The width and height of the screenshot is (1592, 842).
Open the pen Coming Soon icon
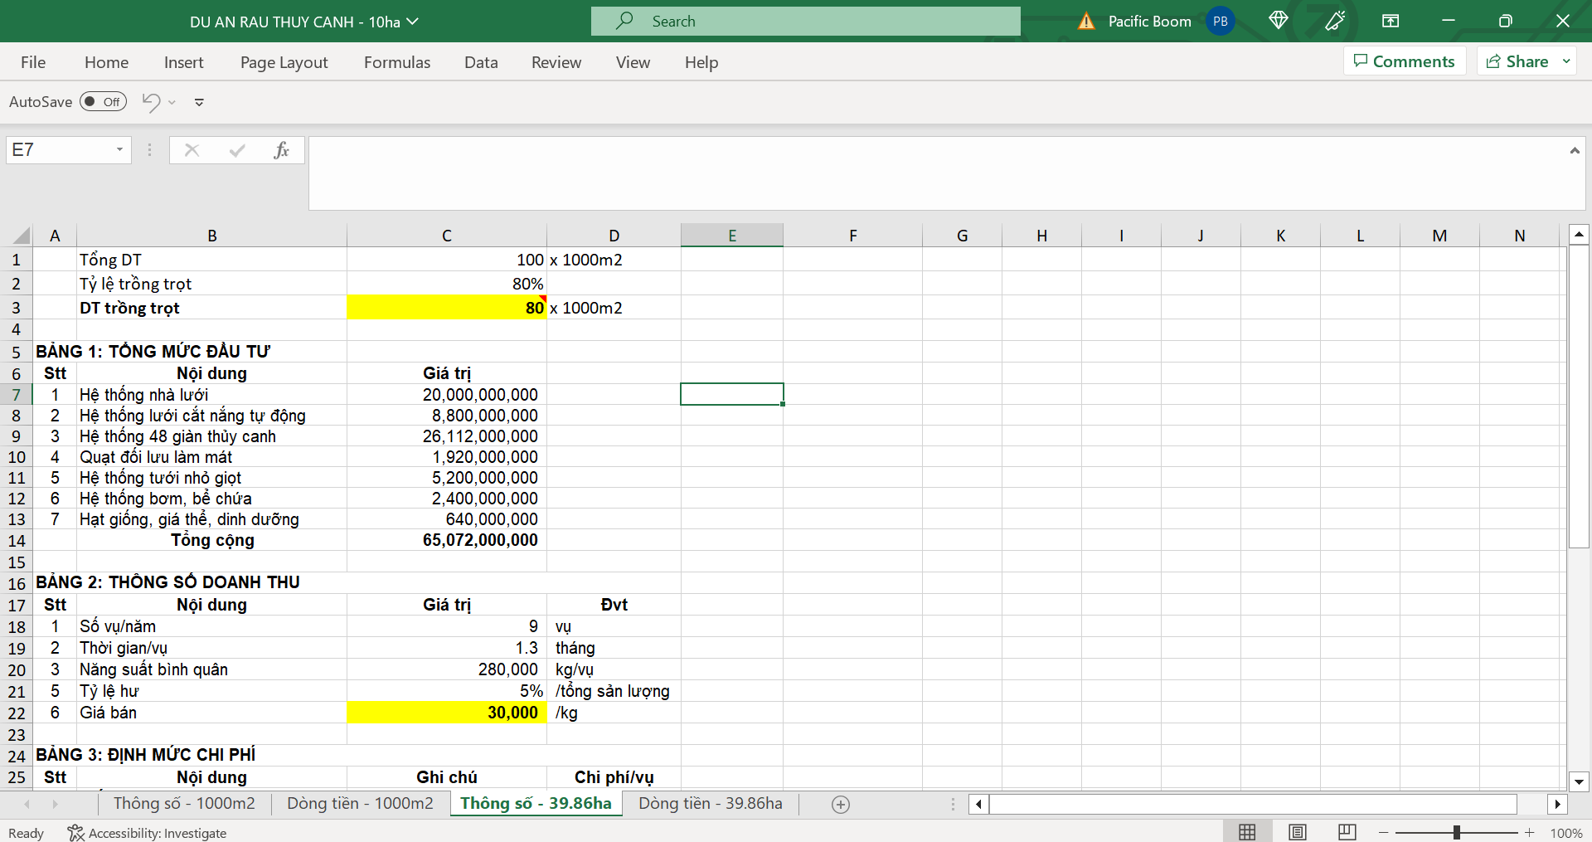(x=1335, y=21)
